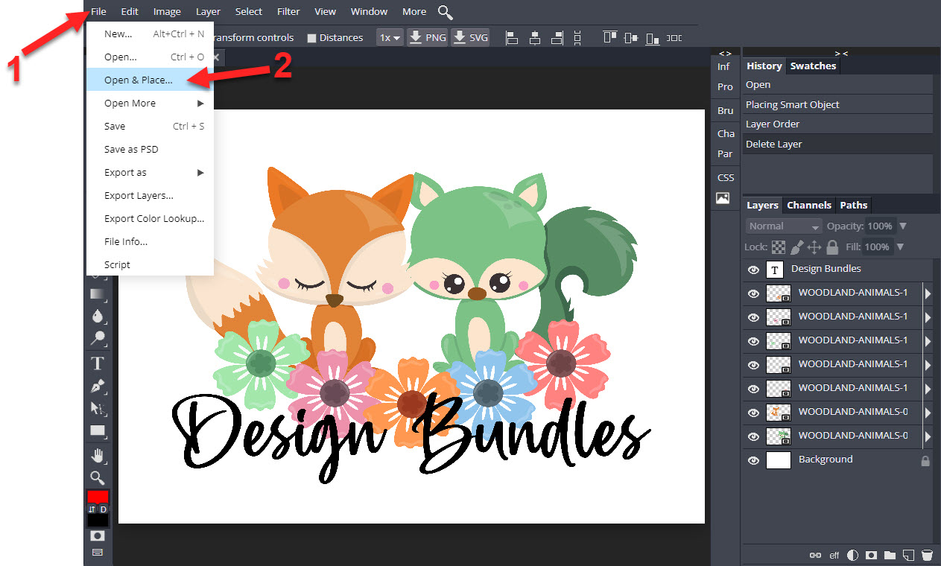This screenshot has width=941, height=566.
Task: Expand the Export as submenu
Action: [x=150, y=173]
